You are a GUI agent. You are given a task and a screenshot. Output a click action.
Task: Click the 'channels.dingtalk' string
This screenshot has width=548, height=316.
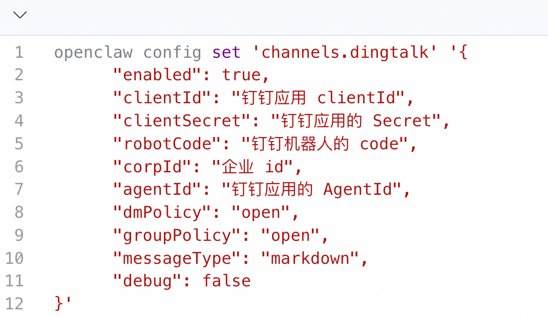345,52
